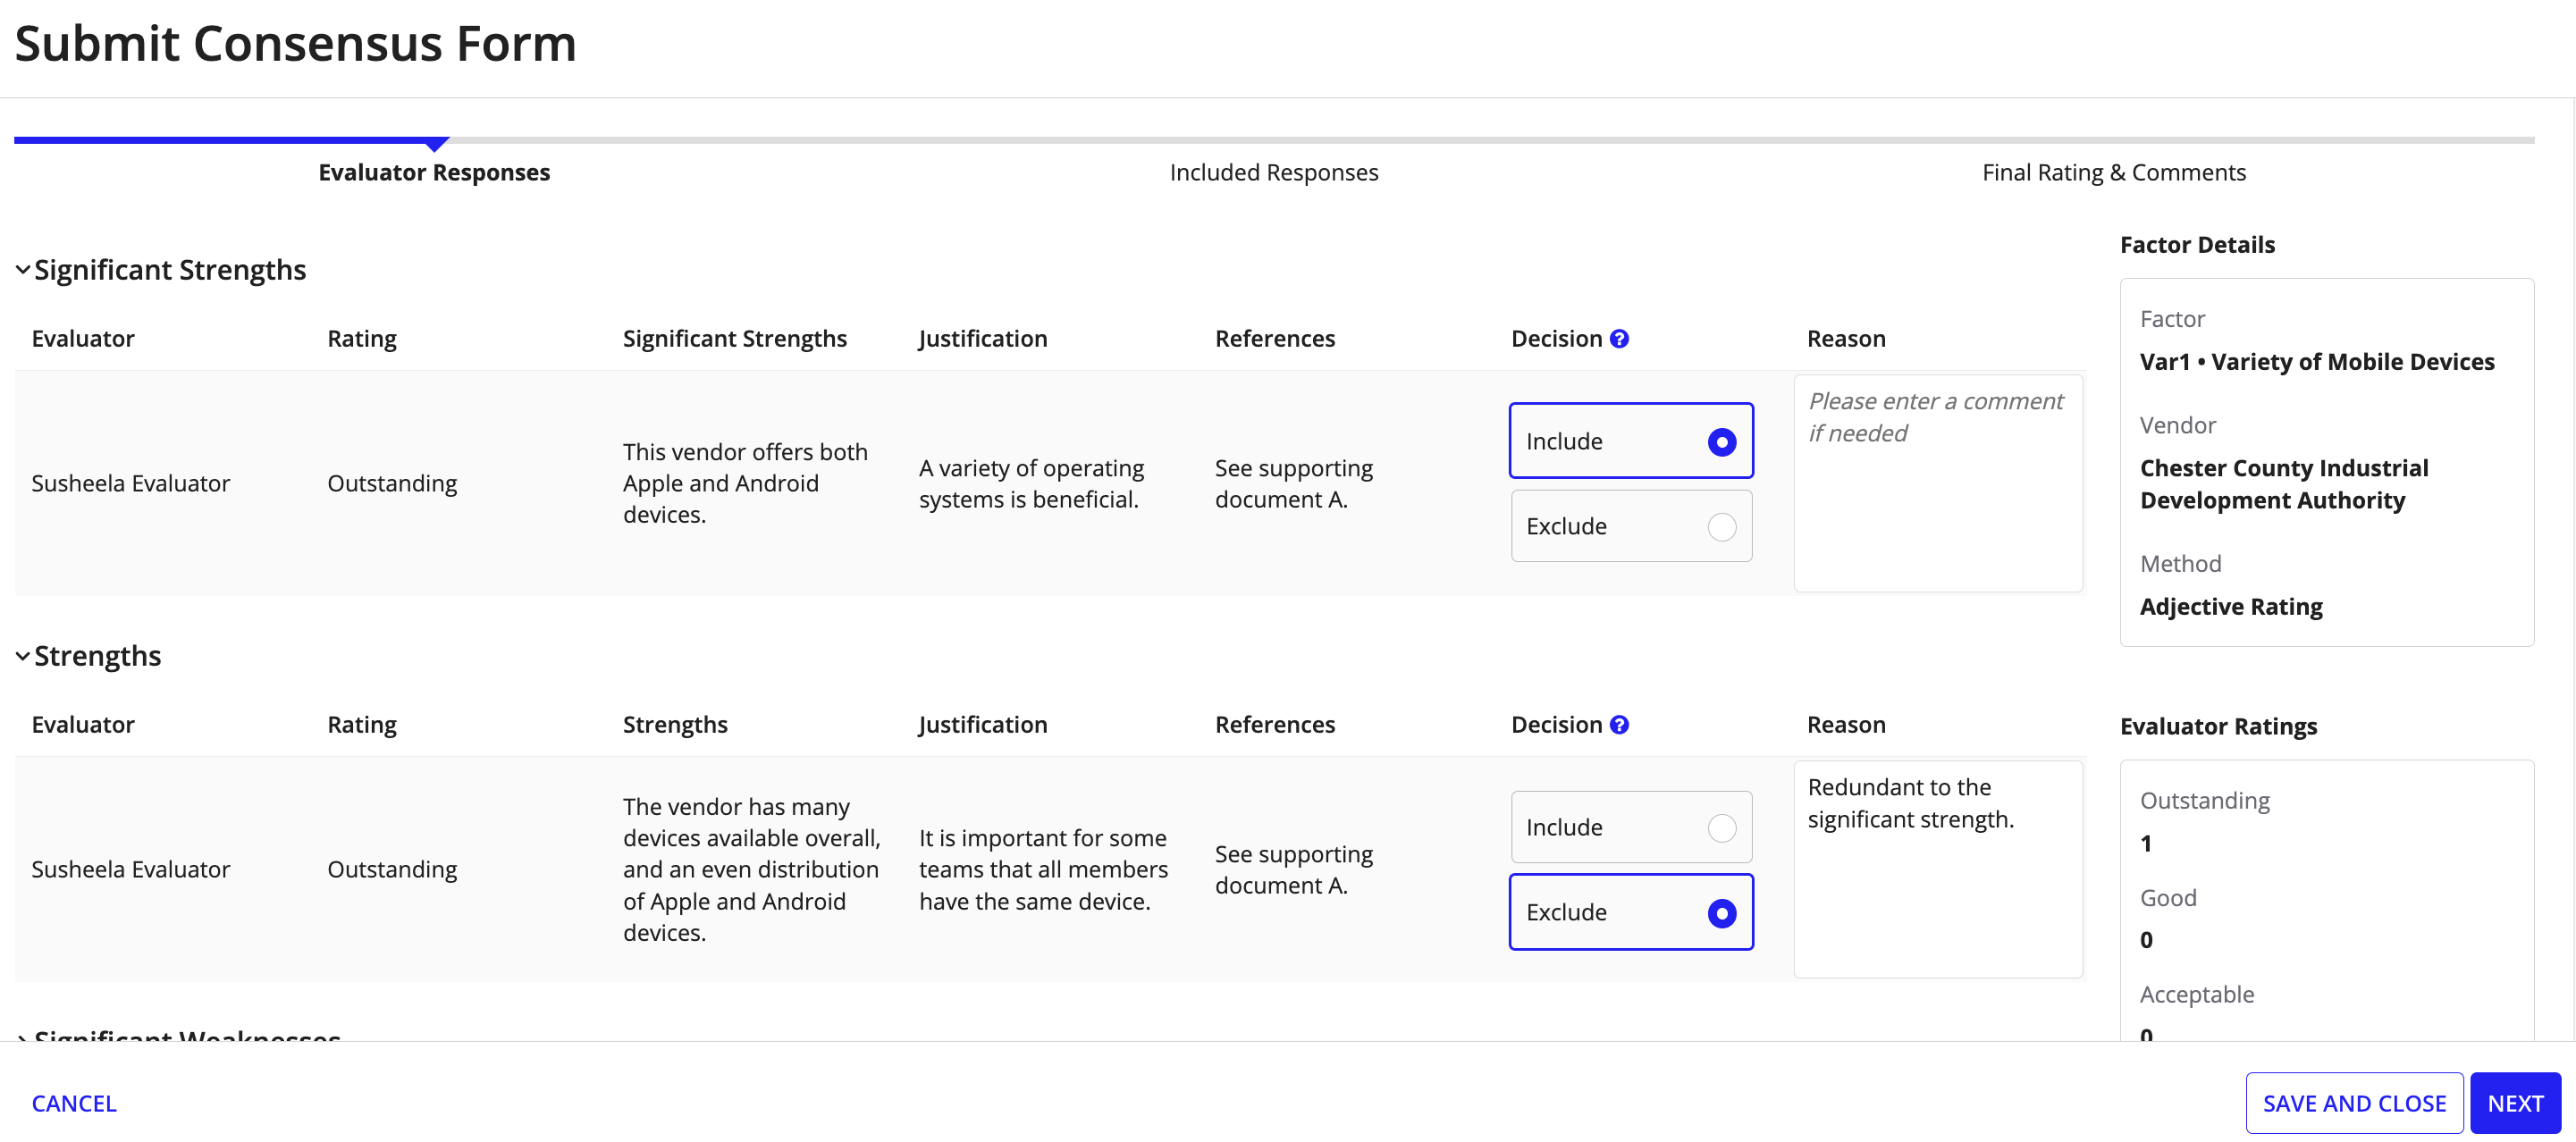Click the Factor Details heading
The width and height of the screenshot is (2576, 1142).
coord(2197,245)
